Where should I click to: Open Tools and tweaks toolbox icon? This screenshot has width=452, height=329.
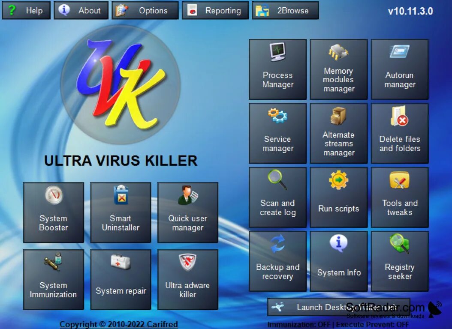400,197
